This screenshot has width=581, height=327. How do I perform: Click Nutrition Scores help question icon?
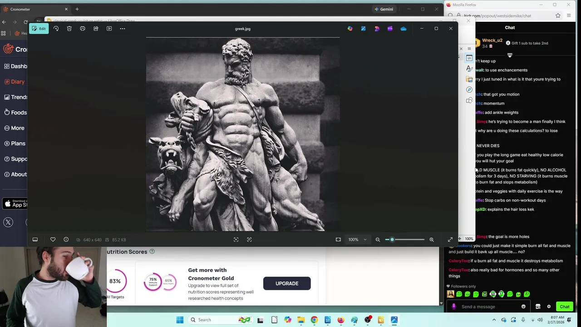point(152,251)
